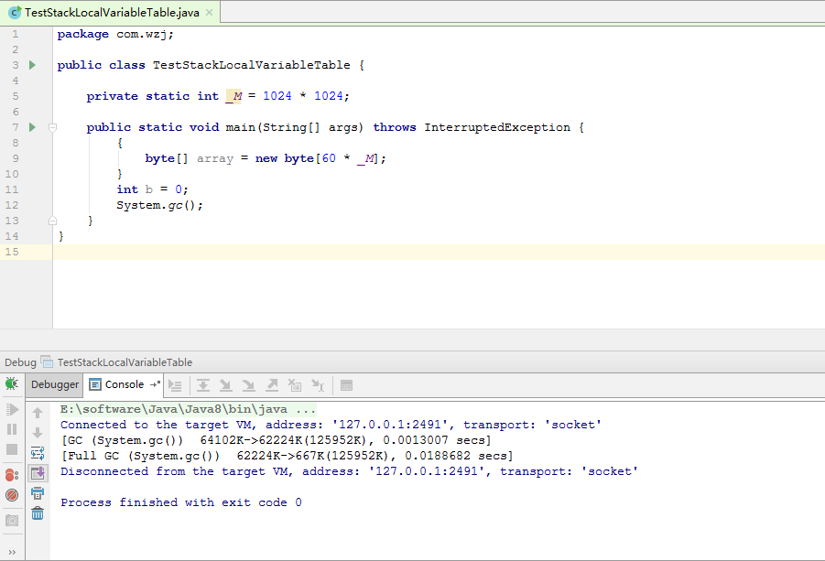Switch to the Debugger tab
The height and width of the screenshot is (561, 825).
coord(55,384)
